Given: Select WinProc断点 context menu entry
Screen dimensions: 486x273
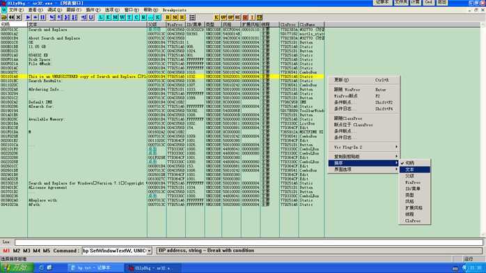Looking at the screenshot, I should pyautogui.click(x=363, y=96).
